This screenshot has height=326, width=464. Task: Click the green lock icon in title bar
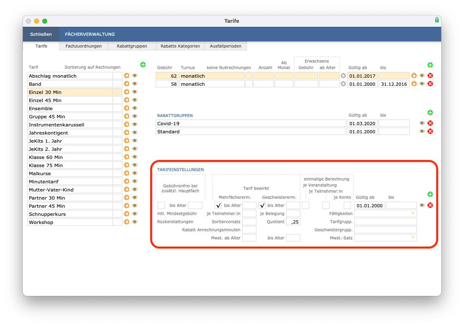tap(437, 20)
